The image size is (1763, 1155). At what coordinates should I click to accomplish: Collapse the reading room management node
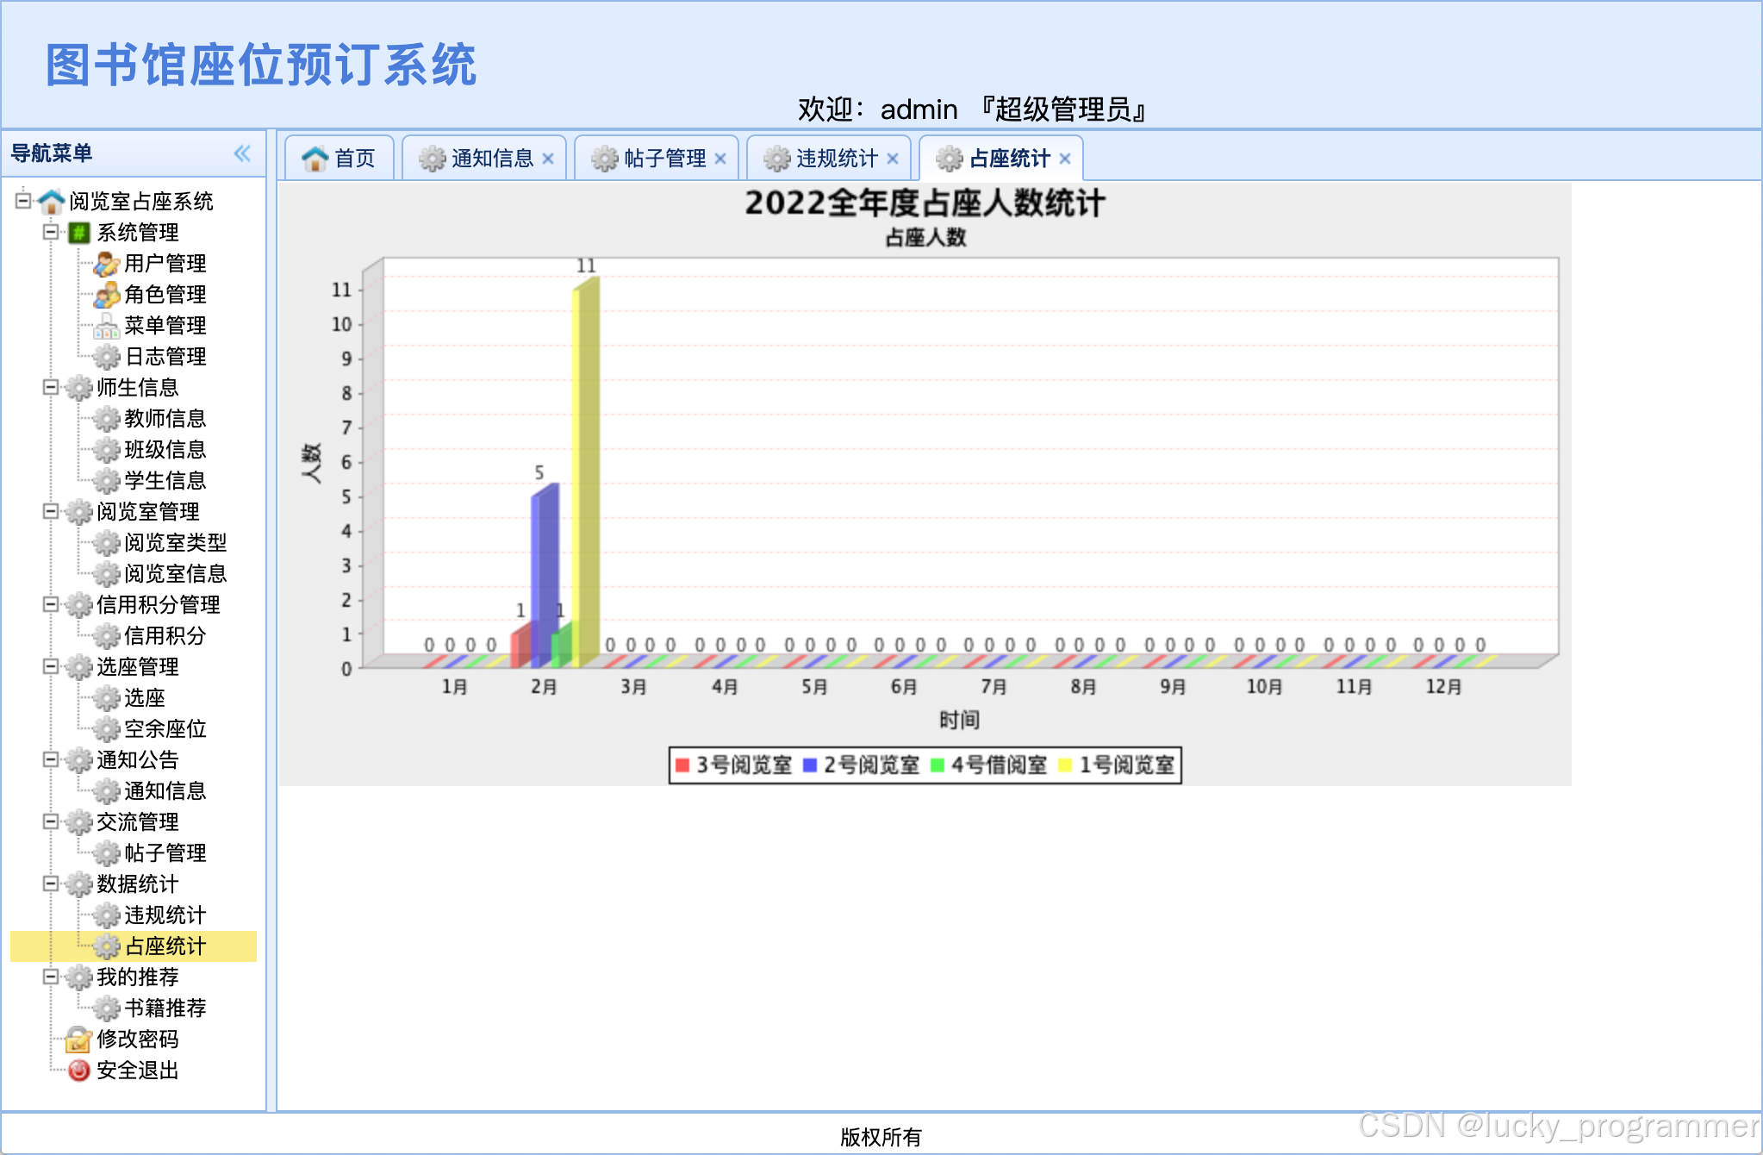51,511
